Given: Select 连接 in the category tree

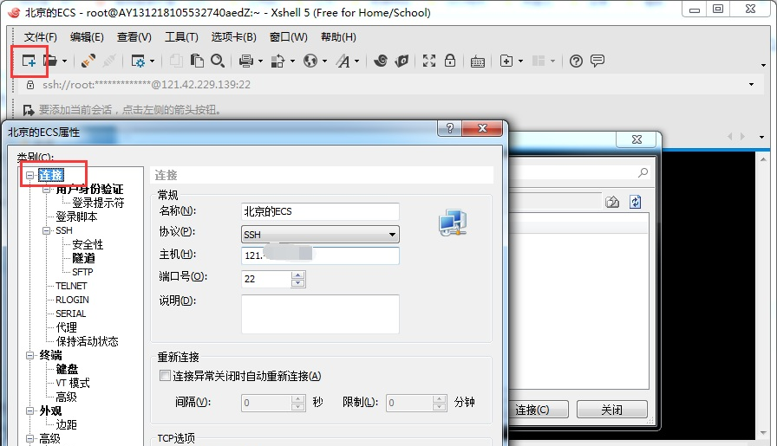Looking at the screenshot, I should click(51, 175).
